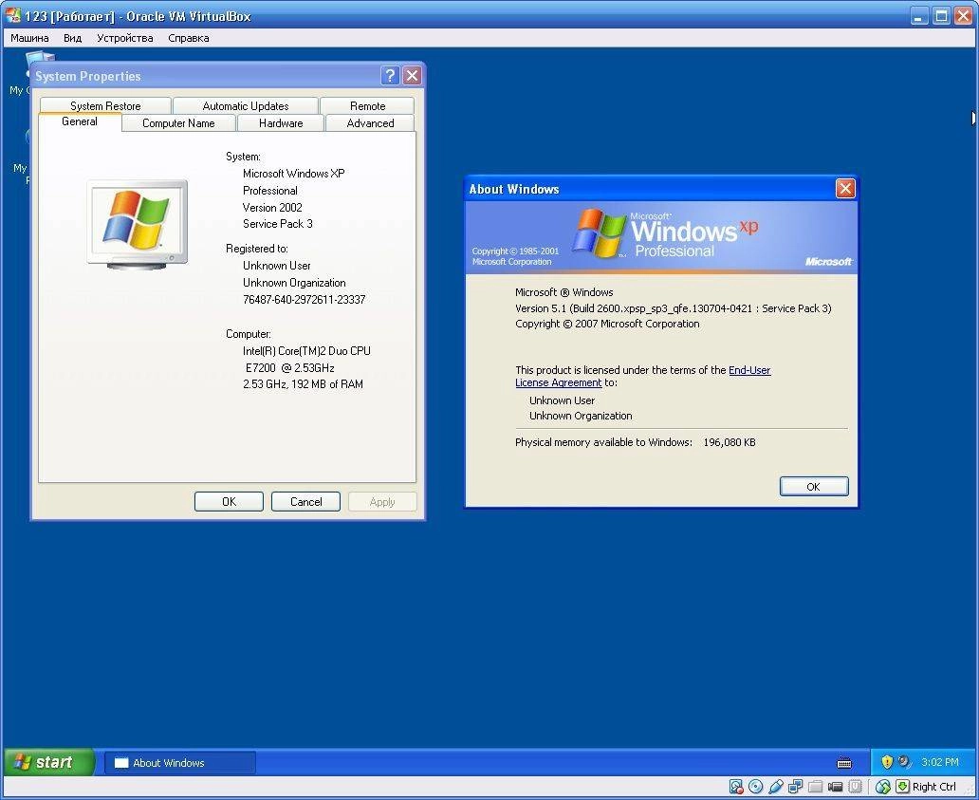Switch to the Automatic Updates tab

(x=246, y=105)
